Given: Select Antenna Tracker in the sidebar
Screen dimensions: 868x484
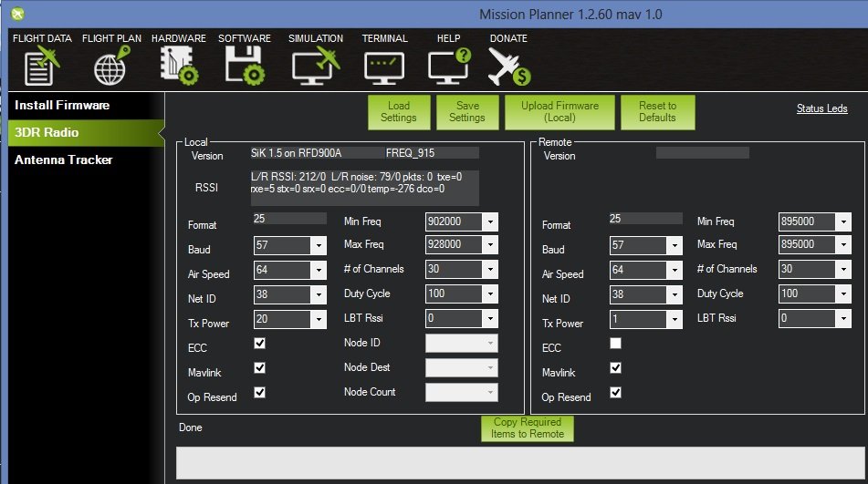Looking at the screenshot, I should 87,160.
